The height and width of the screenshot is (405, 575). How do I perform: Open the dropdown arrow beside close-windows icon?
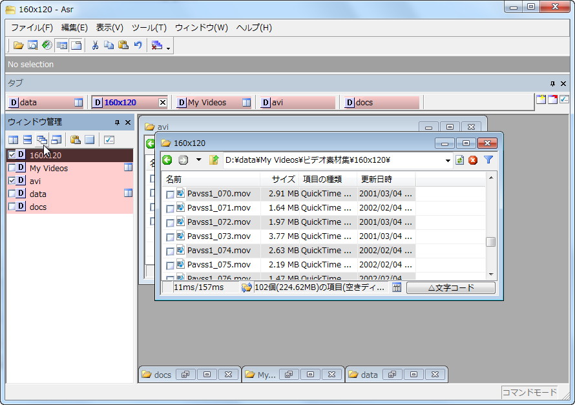(x=169, y=48)
